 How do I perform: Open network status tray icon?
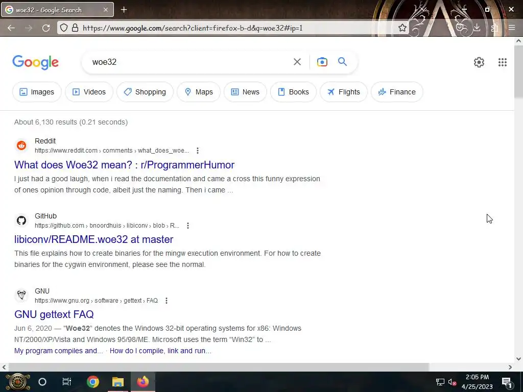coord(440,382)
